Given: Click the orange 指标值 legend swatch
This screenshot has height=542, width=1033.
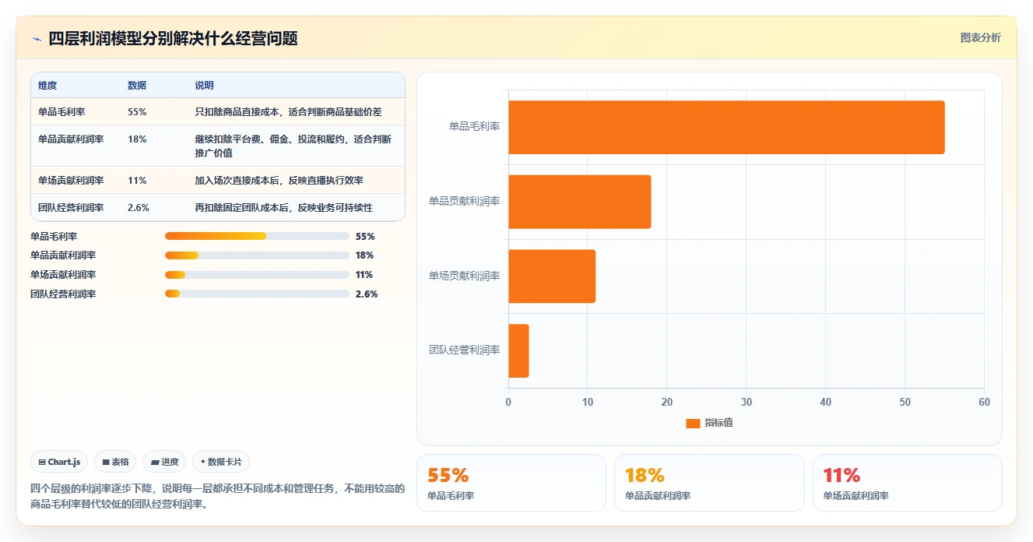Looking at the screenshot, I should (x=693, y=423).
